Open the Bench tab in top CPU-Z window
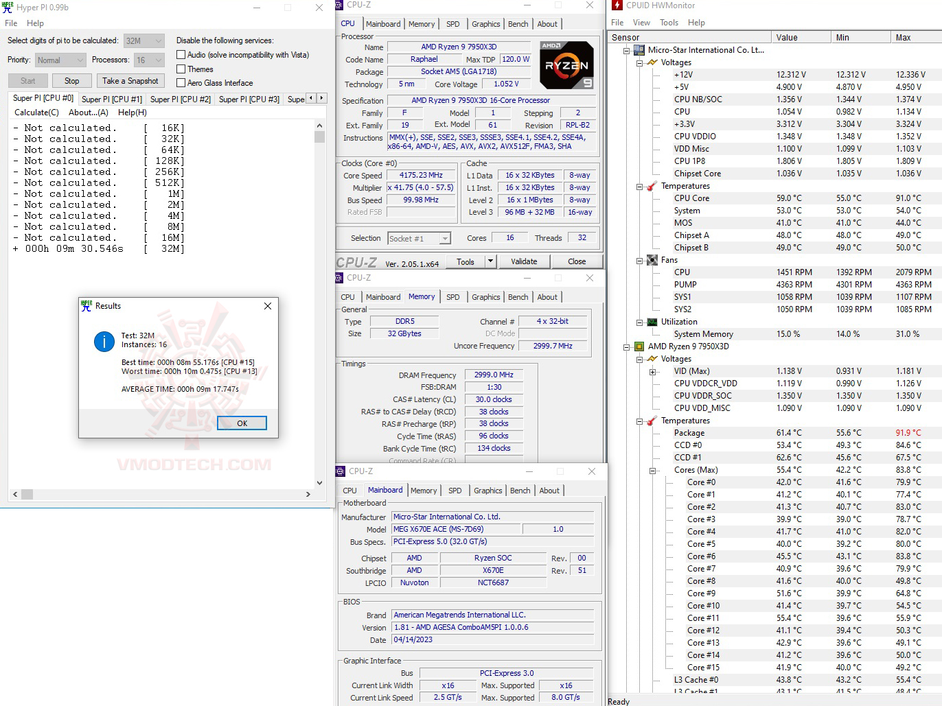The width and height of the screenshot is (942, 706). tap(518, 24)
